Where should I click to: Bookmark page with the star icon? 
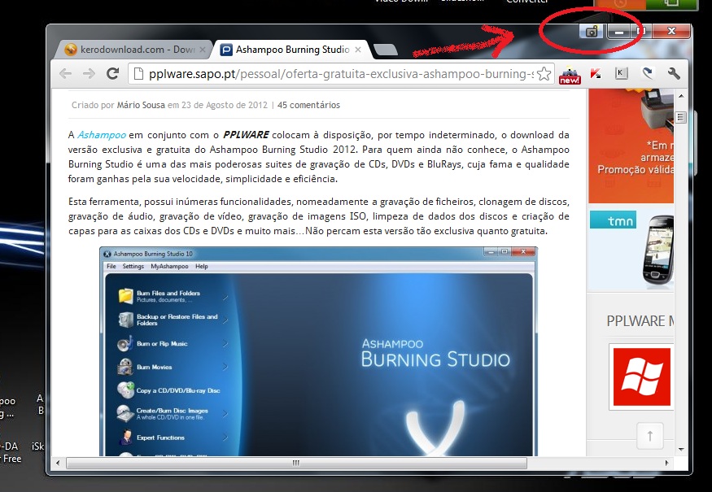click(544, 73)
